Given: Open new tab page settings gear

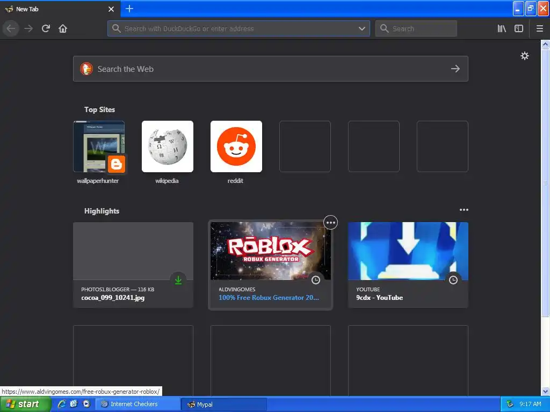Looking at the screenshot, I should pyautogui.click(x=524, y=56).
